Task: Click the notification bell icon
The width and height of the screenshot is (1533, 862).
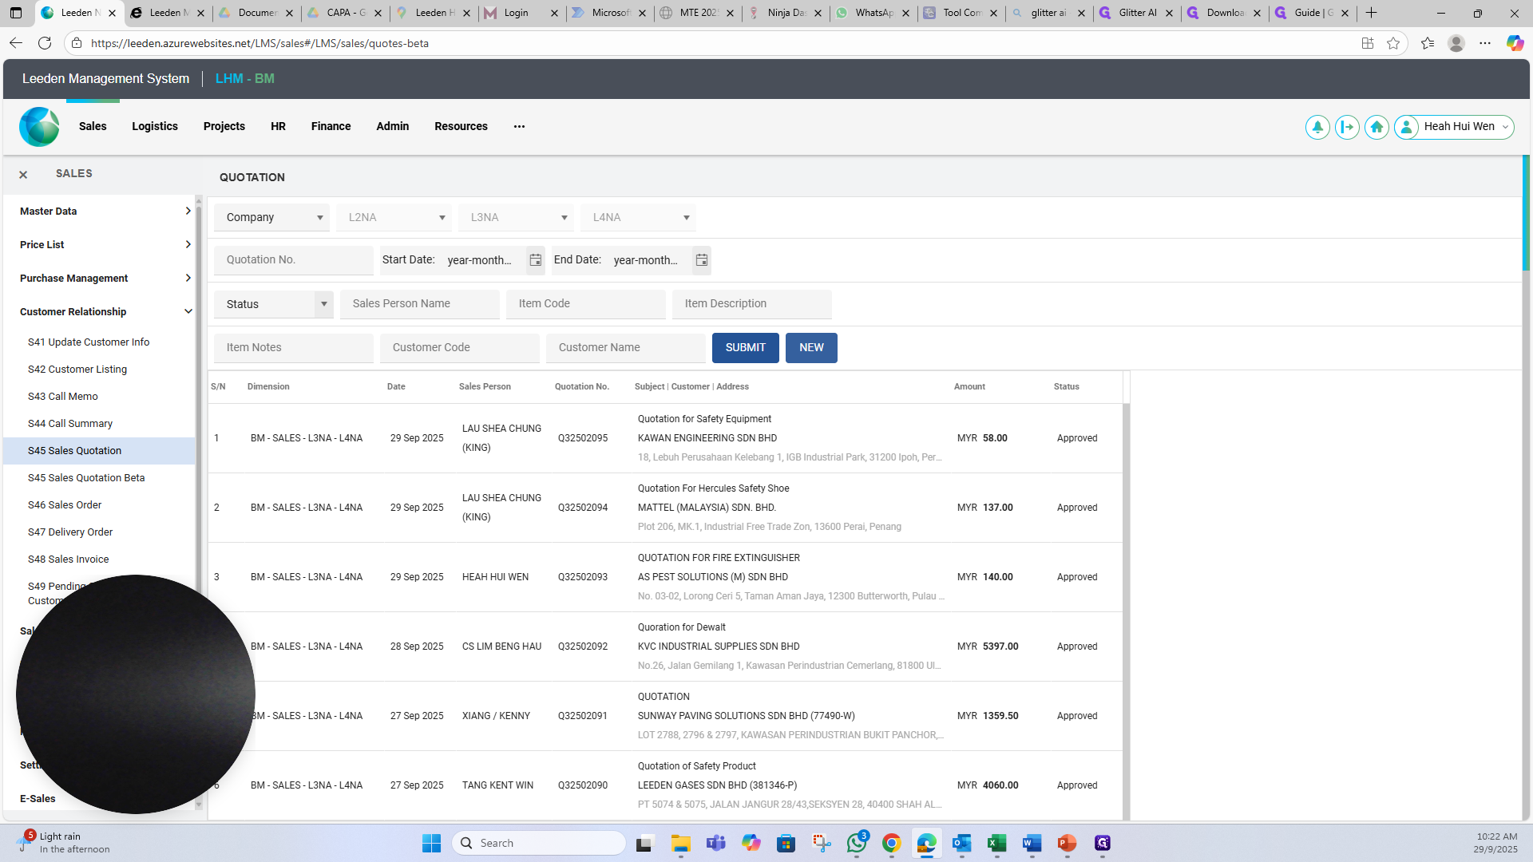Action: (1317, 127)
